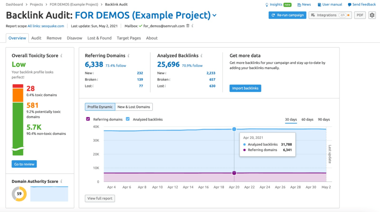The width and height of the screenshot is (380, 212).
Task: Open the Integrations dropdown button
Action: [330, 15]
